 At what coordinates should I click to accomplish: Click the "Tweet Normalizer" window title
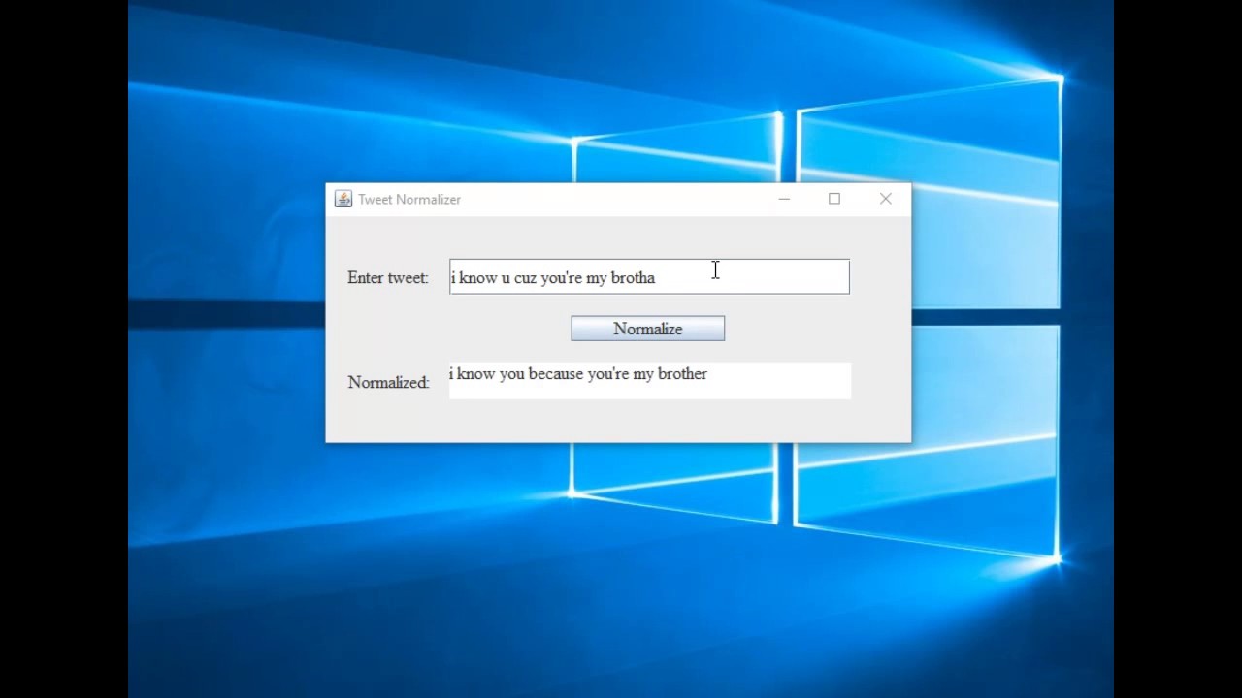409,200
